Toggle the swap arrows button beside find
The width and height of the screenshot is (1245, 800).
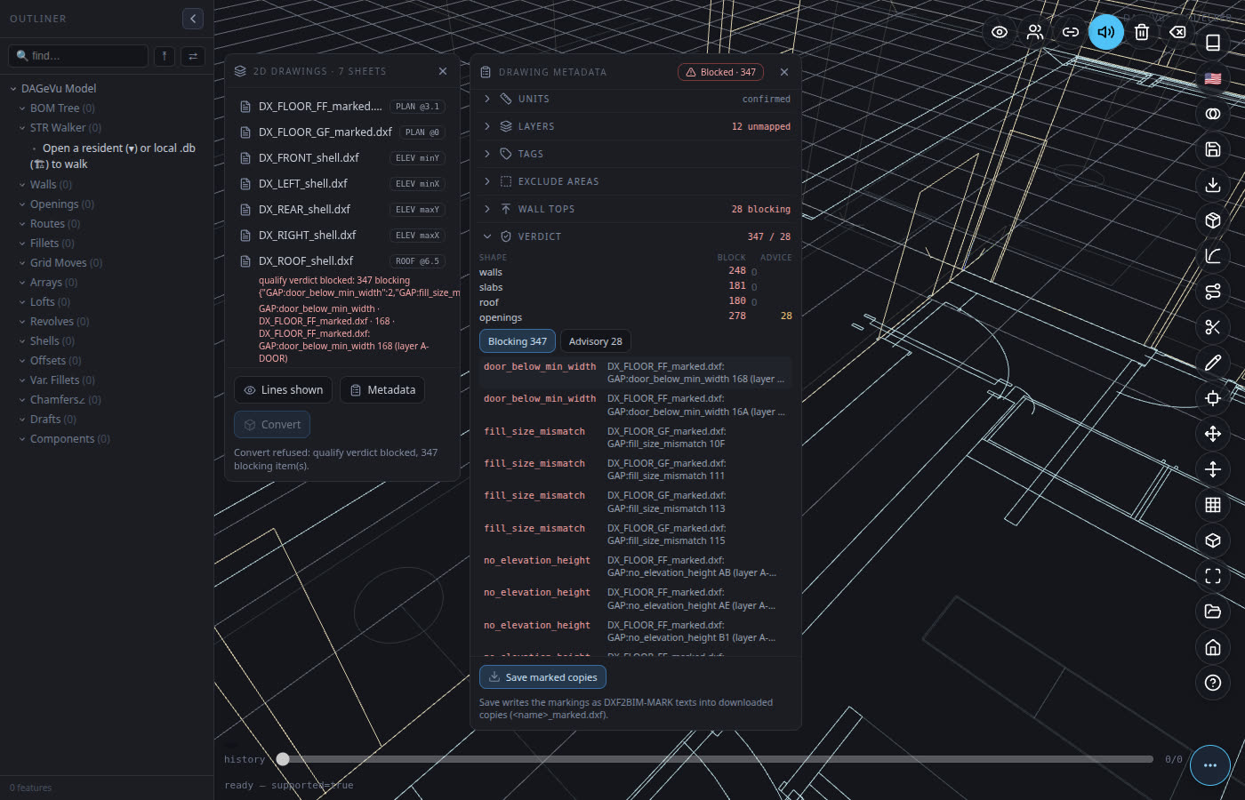tap(193, 56)
